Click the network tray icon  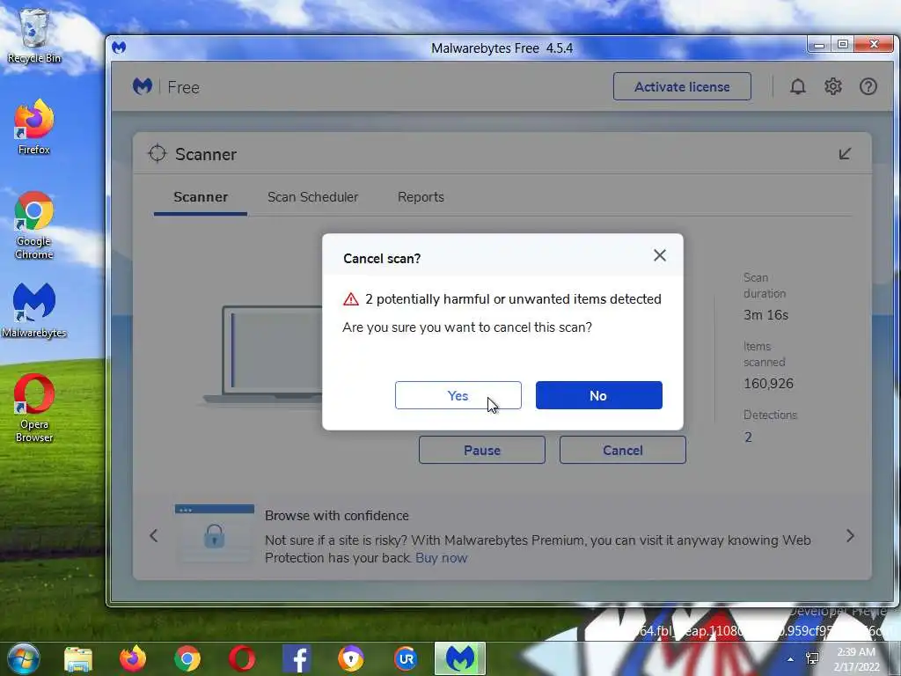pyautogui.click(x=812, y=658)
